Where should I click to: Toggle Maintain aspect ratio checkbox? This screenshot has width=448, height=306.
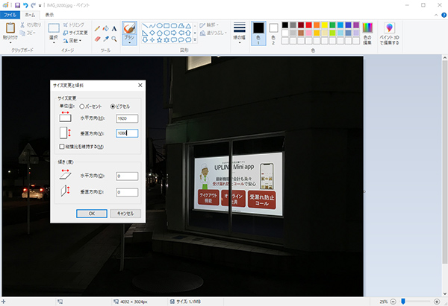coord(62,147)
